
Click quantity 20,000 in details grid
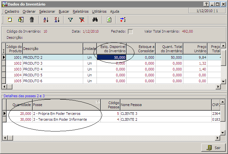tap(19, 114)
